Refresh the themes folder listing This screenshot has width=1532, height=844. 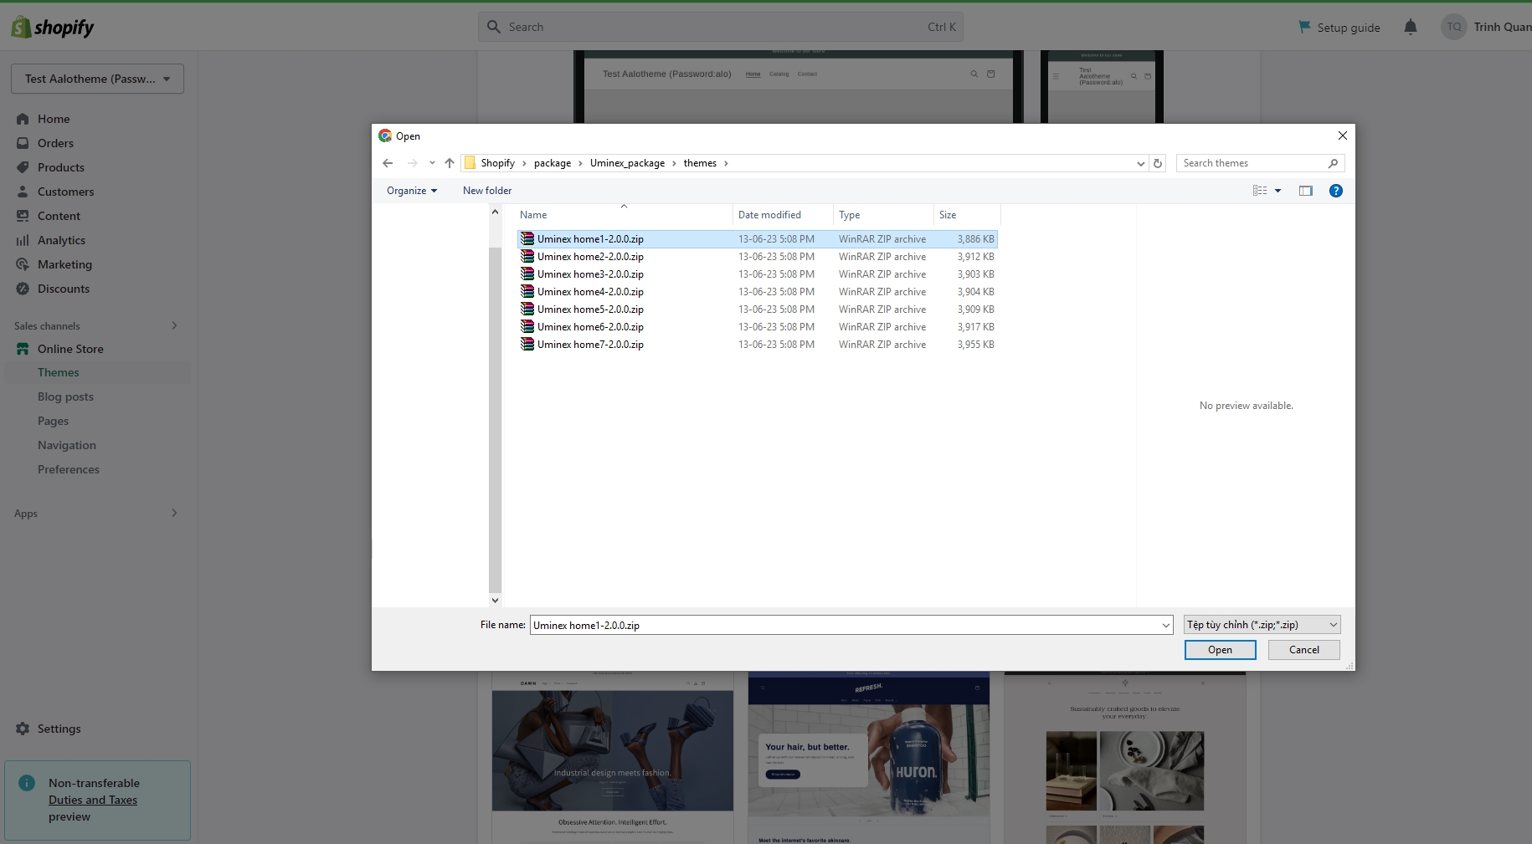(1158, 163)
